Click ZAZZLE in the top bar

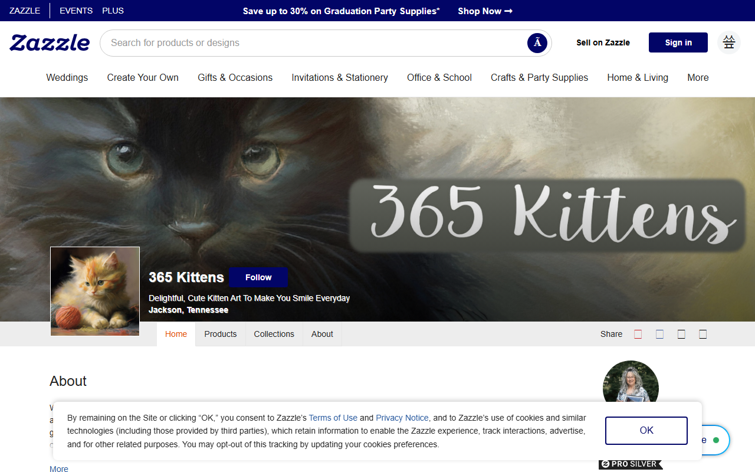[25, 11]
